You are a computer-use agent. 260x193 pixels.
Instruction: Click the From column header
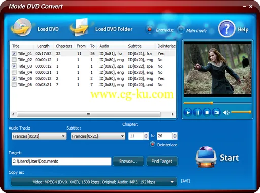[x=81, y=46]
